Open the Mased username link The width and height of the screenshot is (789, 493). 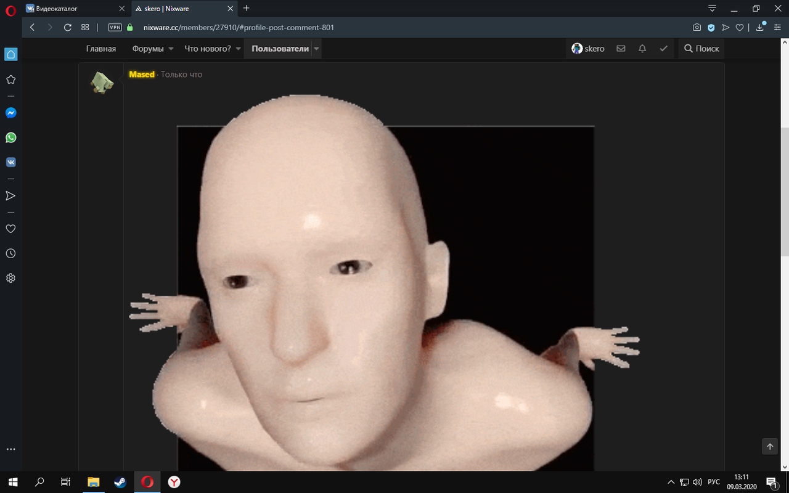(142, 74)
